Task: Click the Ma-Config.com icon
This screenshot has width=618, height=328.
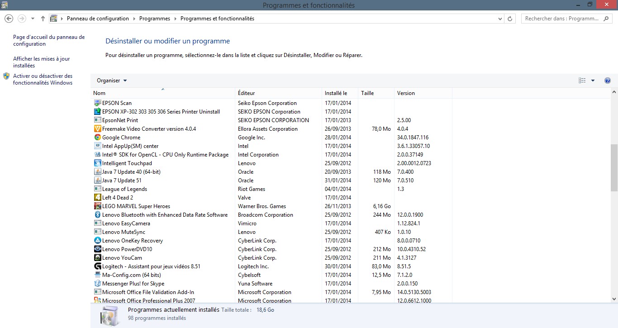Action: click(97, 275)
